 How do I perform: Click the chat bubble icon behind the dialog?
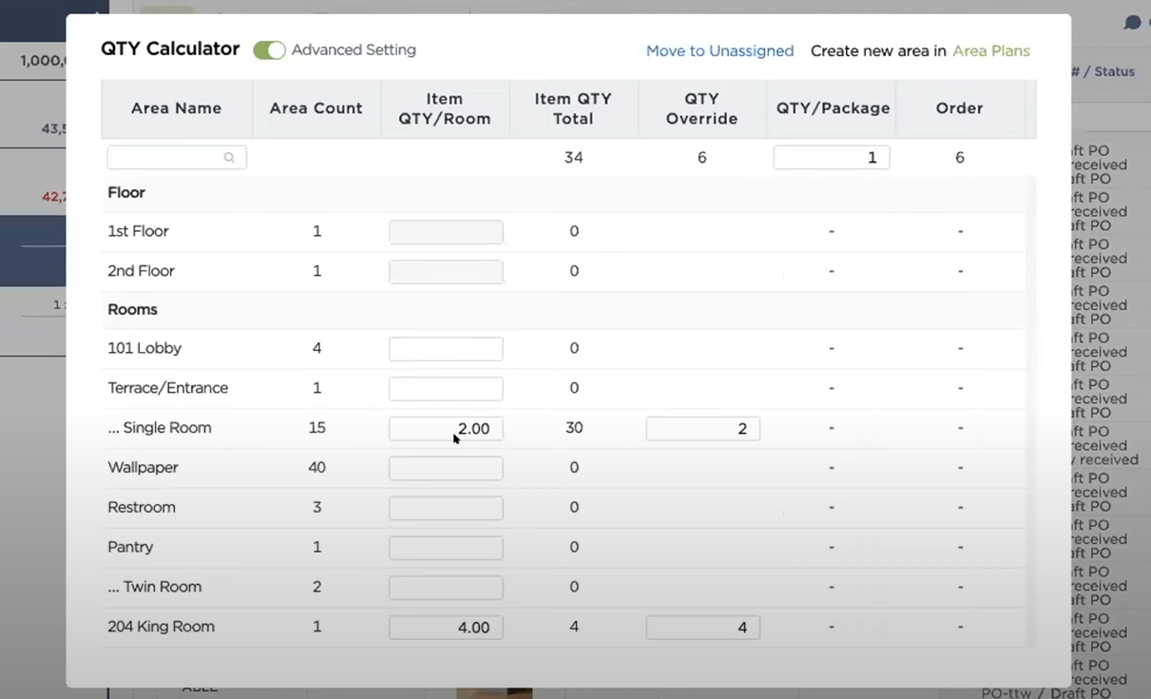pos(1132,23)
